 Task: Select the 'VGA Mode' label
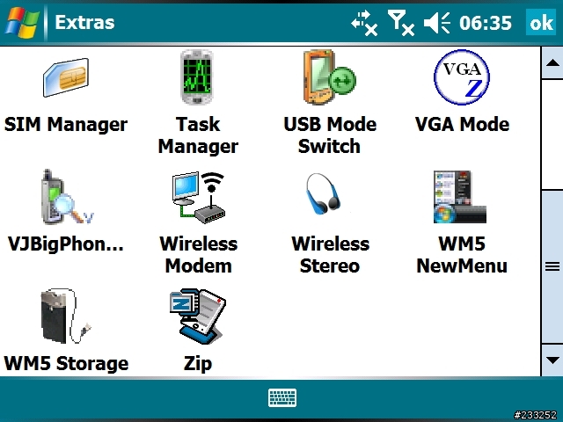[462, 125]
